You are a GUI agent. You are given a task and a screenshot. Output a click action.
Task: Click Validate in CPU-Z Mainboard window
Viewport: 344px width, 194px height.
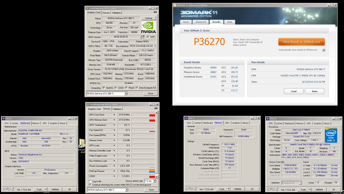[x=55, y=189]
